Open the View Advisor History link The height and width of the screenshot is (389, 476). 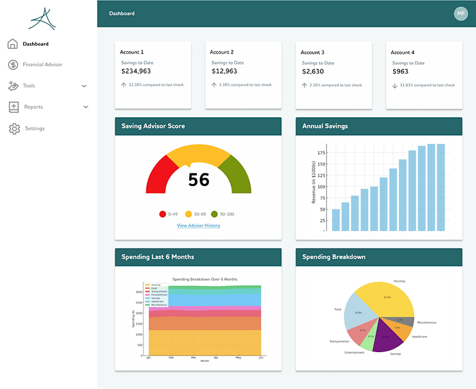point(199,226)
